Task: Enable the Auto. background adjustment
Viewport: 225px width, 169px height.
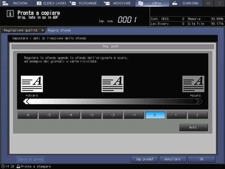Action: (194, 127)
